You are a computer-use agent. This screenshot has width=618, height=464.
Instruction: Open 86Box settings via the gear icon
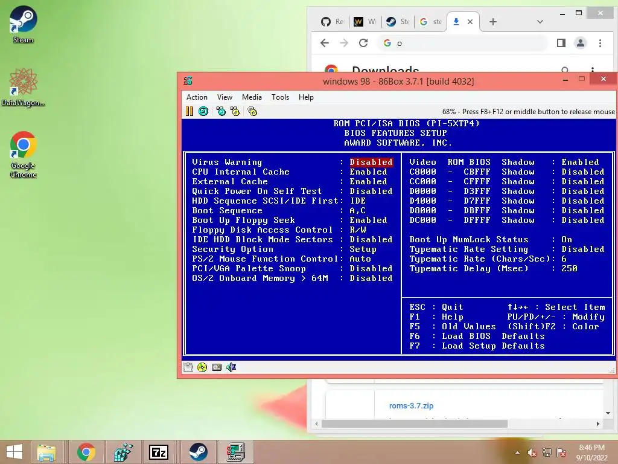point(252,111)
